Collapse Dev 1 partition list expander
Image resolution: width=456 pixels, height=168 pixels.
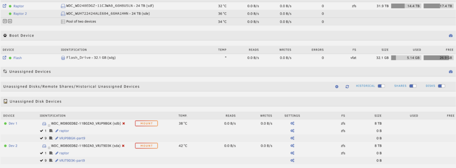pos(49,125)
